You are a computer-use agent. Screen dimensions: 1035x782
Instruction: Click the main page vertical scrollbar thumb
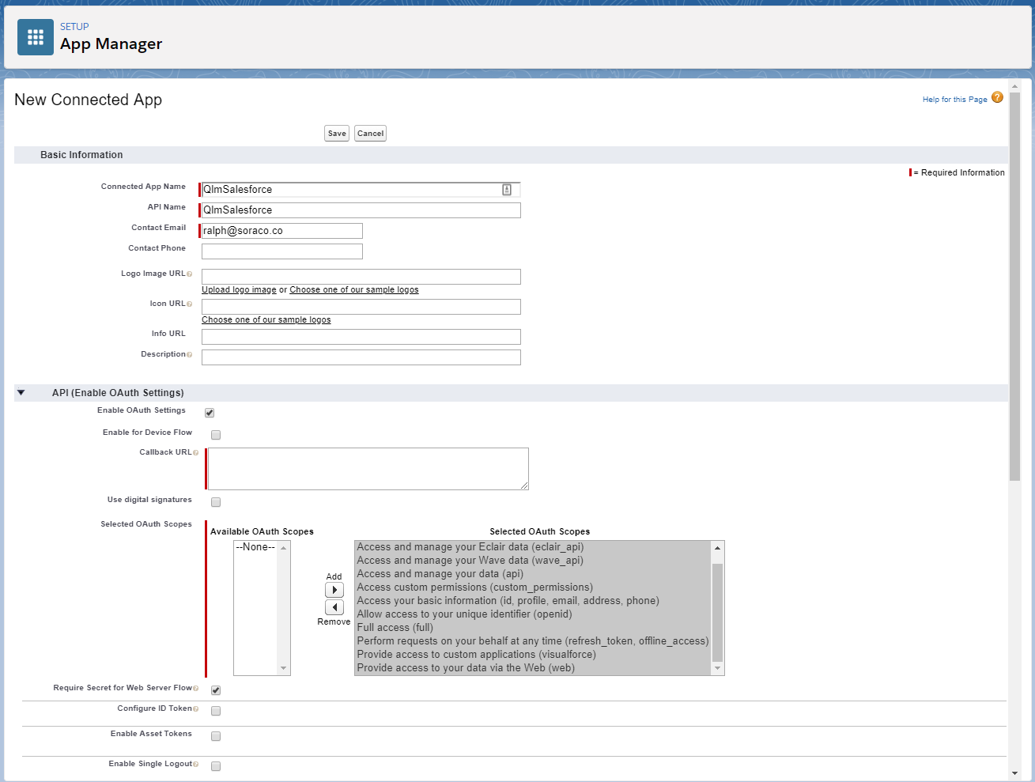pos(1014,286)
